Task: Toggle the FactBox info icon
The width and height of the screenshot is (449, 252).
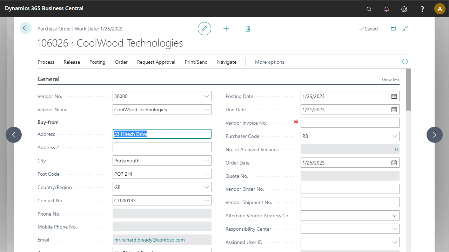Action: tap(405, 62)
